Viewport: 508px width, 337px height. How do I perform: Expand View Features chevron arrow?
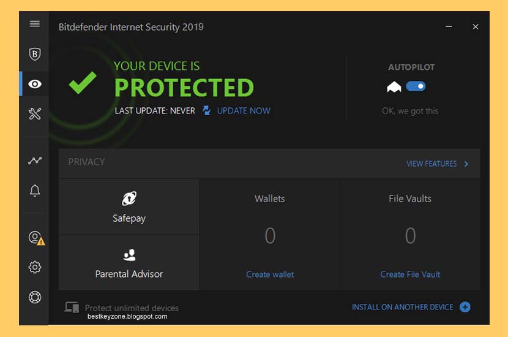466,164
